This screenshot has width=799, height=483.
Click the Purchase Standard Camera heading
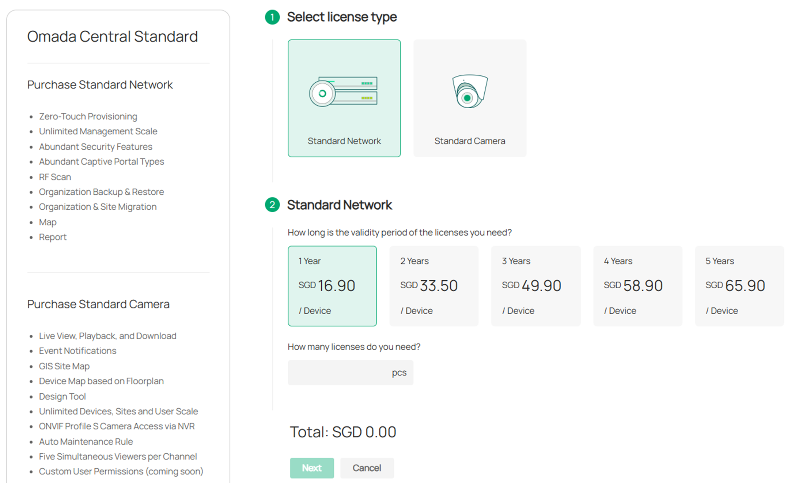coord(98,304)
